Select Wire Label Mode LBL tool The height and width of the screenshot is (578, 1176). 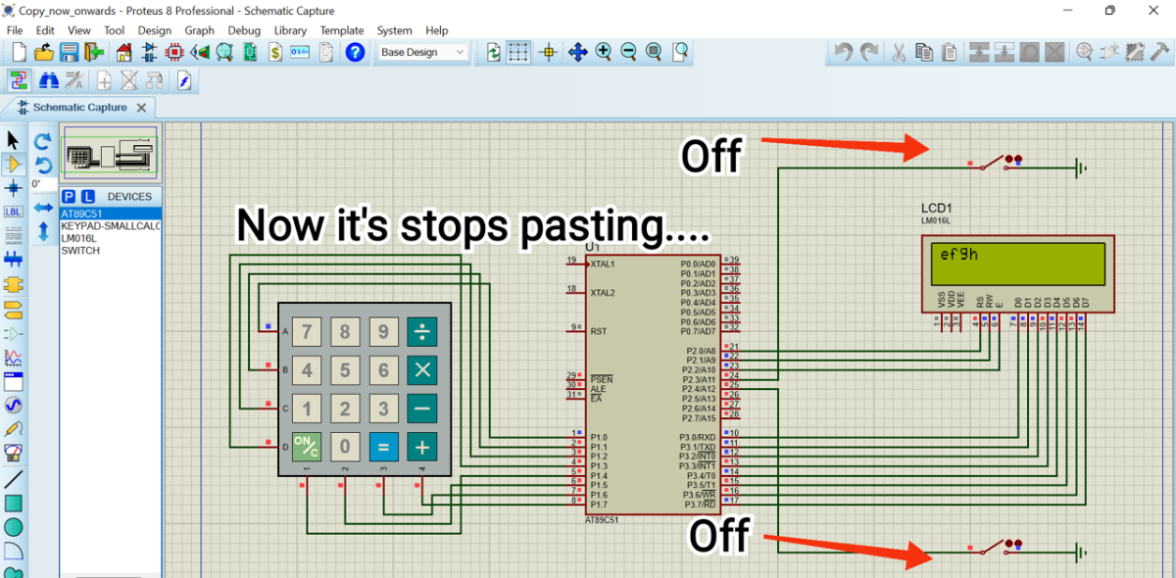point(13,212)
